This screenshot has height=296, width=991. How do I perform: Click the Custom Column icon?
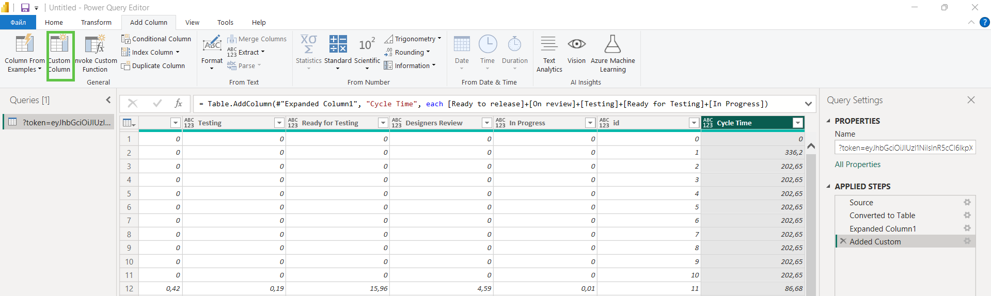pyautogui.click(x=59, y=45)
